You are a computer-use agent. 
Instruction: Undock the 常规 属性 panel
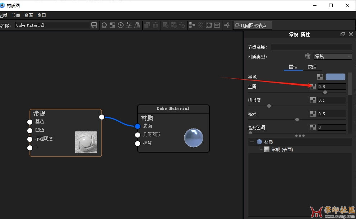click(343, 34)
